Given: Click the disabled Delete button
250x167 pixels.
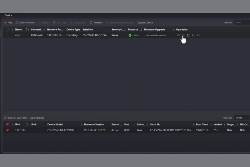Looking at the screenshot, I should coord(44,23).
